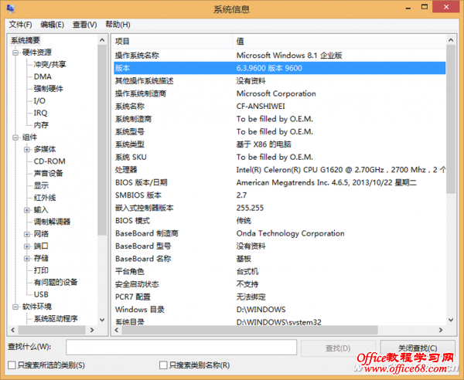
Task: Select 有问题的设备 tree item
Action: pos(56,283)
